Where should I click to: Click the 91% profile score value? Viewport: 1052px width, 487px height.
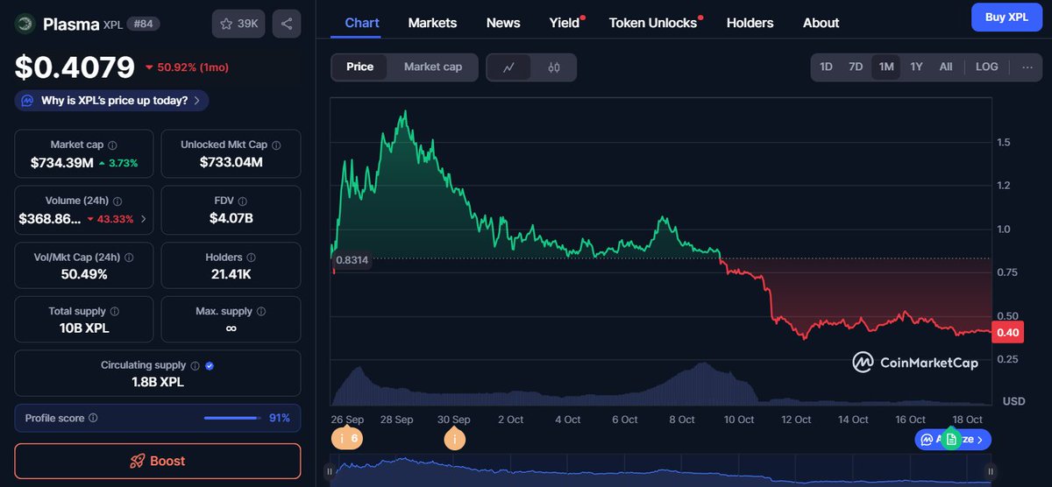click(x=280, y=419)
